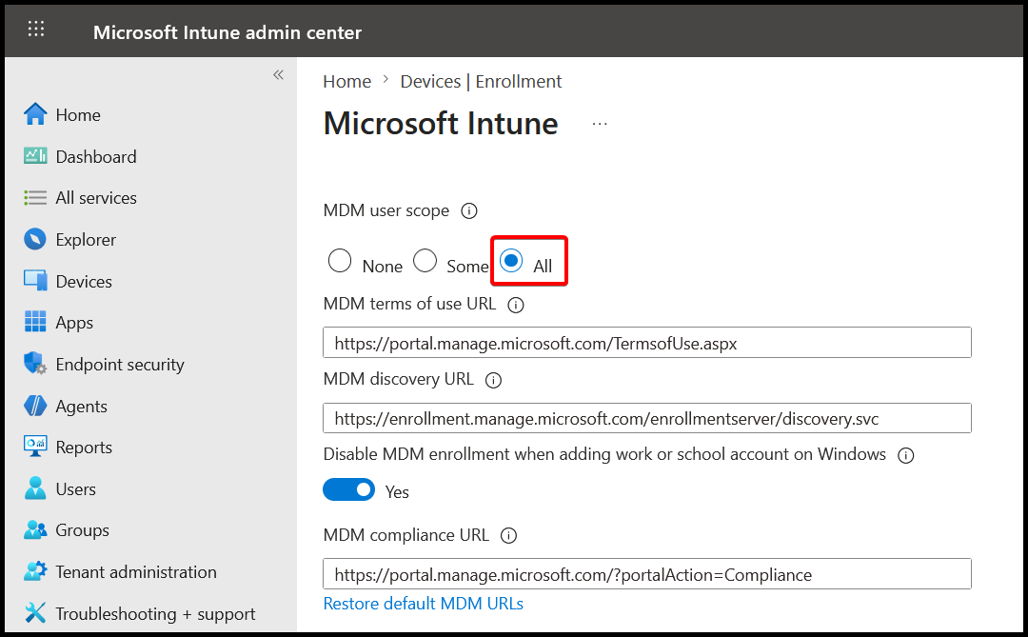Click the Users person icon
Screen dimensions: 1028x637
coord(35,488)
